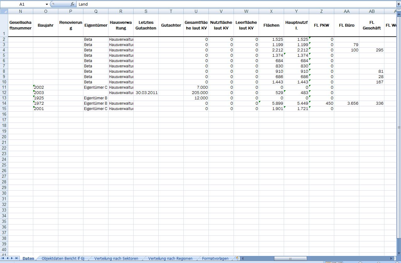The width and height of the screenshot is (401, 263).
Task: Select the Formatvorlagen sheet tab
Action: click(x=215, y=259)
